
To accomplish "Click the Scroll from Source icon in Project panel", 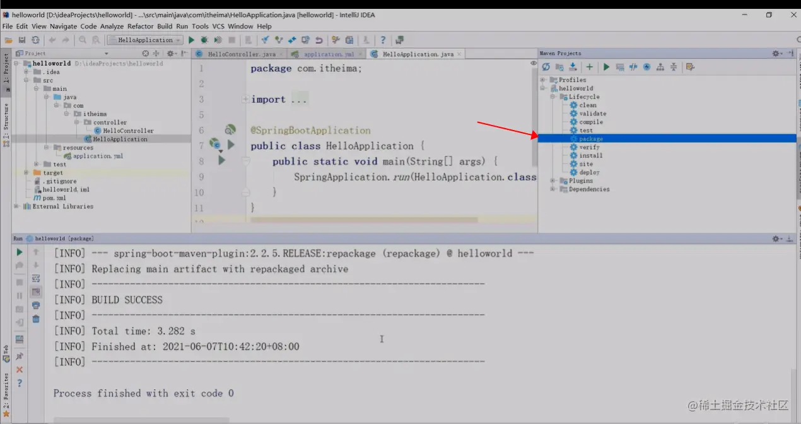I will click(146, 54).
